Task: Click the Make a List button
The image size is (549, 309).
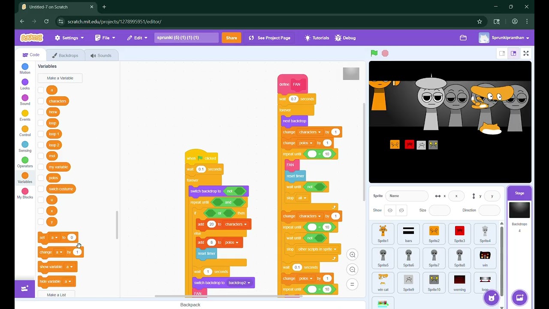Action: 57,294
